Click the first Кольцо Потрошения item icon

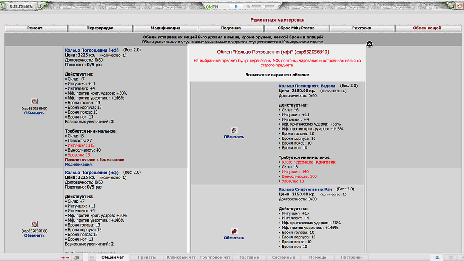[x=34, y=102]
